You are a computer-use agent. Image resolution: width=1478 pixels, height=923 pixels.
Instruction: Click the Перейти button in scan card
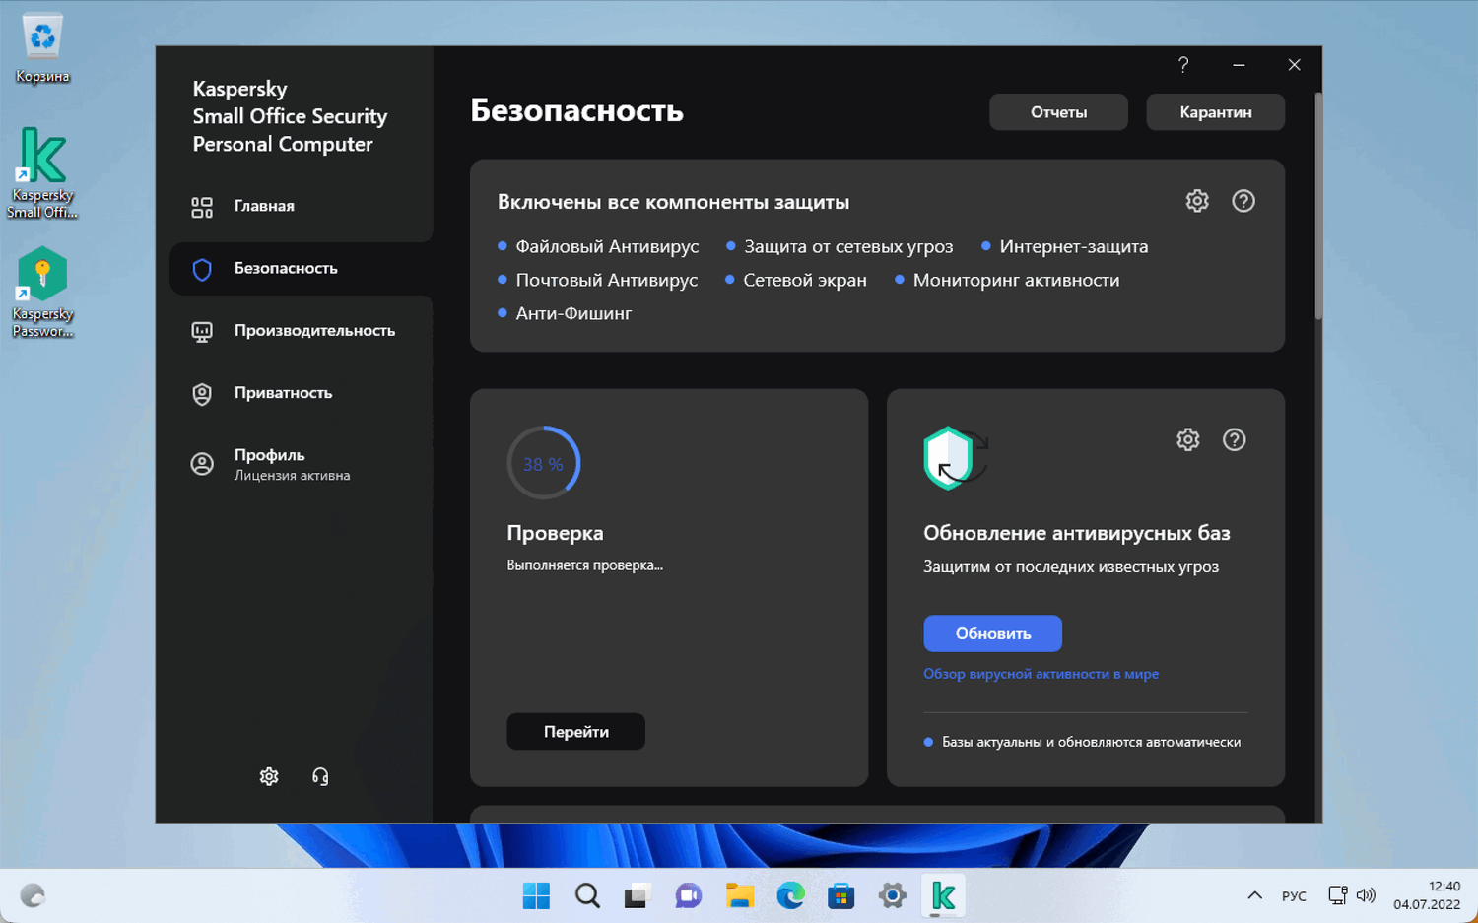[x=576, y=732]
